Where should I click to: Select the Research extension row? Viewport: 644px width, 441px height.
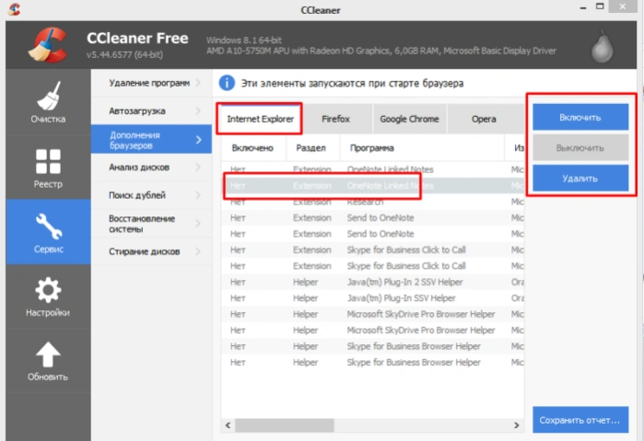tap(373, 202)
